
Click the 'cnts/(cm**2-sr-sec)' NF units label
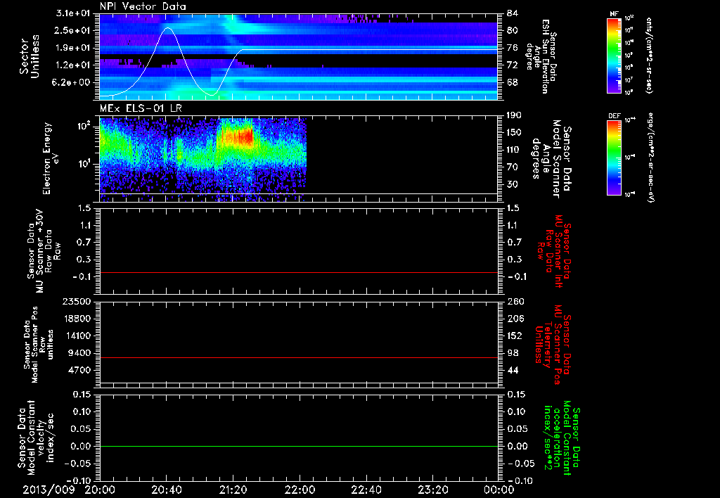[649, 55]
